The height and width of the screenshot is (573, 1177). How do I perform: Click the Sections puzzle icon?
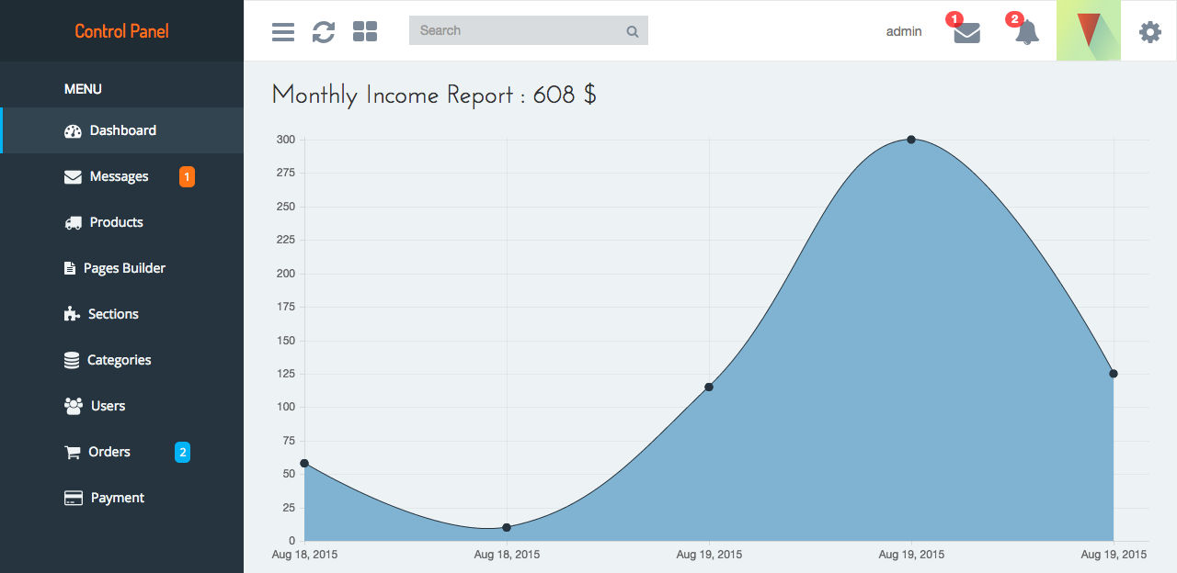click(72, 314)
